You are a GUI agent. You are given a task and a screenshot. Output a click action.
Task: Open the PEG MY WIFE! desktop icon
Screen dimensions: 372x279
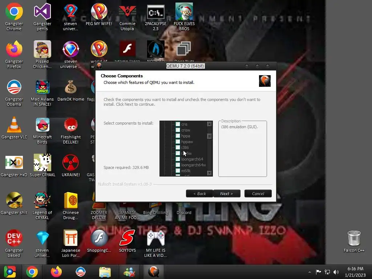click(99, 14)
